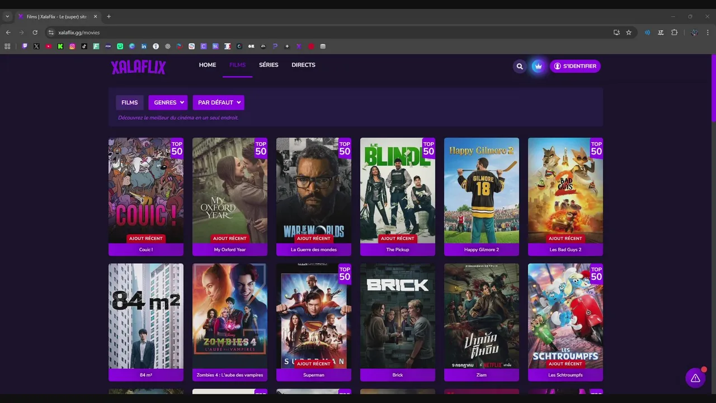Click AJOUT RÉCENT badge on Superman
The image size is (716, 403).
314,364
